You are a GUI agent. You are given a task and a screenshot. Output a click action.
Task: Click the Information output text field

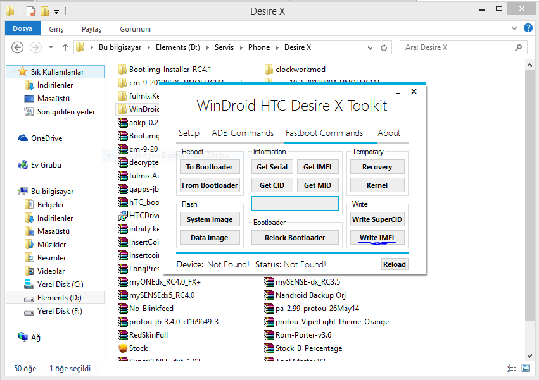point(295,203)
